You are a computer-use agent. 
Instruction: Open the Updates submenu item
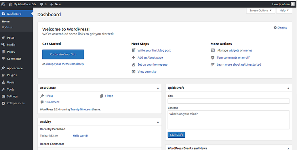tap(7, 27)
